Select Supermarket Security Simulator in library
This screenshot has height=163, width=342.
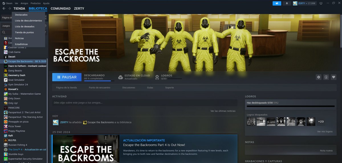(25, 159)
